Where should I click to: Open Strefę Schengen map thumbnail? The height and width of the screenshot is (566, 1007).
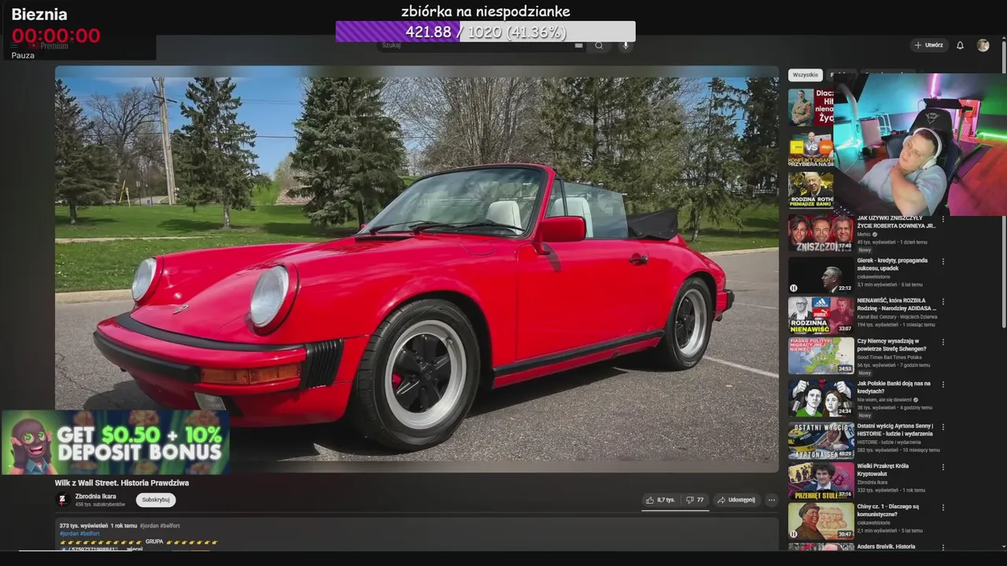click(x=821, y=356)
